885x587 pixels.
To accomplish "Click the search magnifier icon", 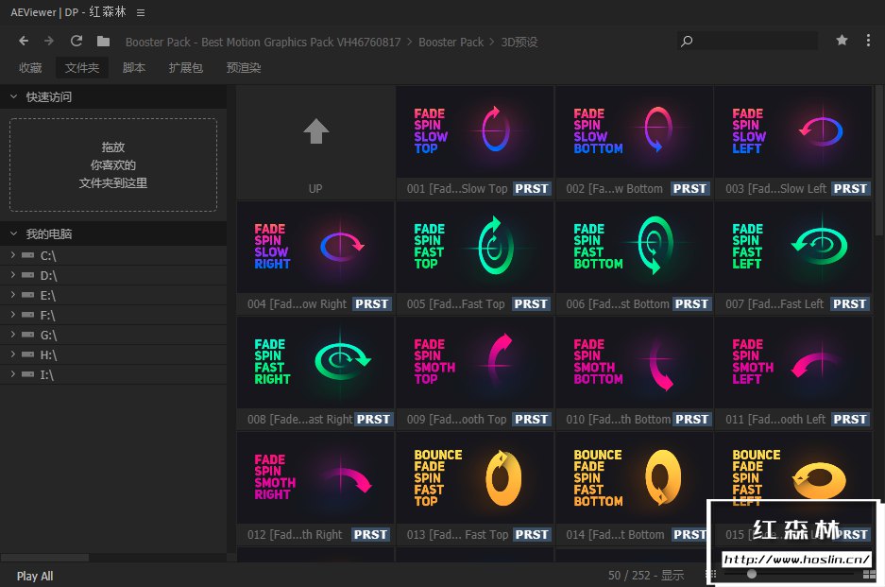I will [x=687, y=42].
